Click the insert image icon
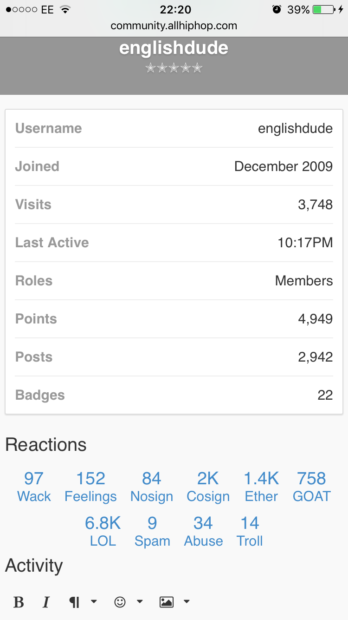 (166, 602)
